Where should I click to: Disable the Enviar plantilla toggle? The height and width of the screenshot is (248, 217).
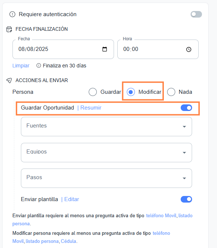pos(186,199)
